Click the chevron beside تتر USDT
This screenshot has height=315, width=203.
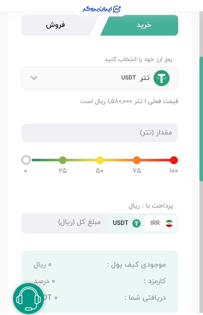click(34, 78)
